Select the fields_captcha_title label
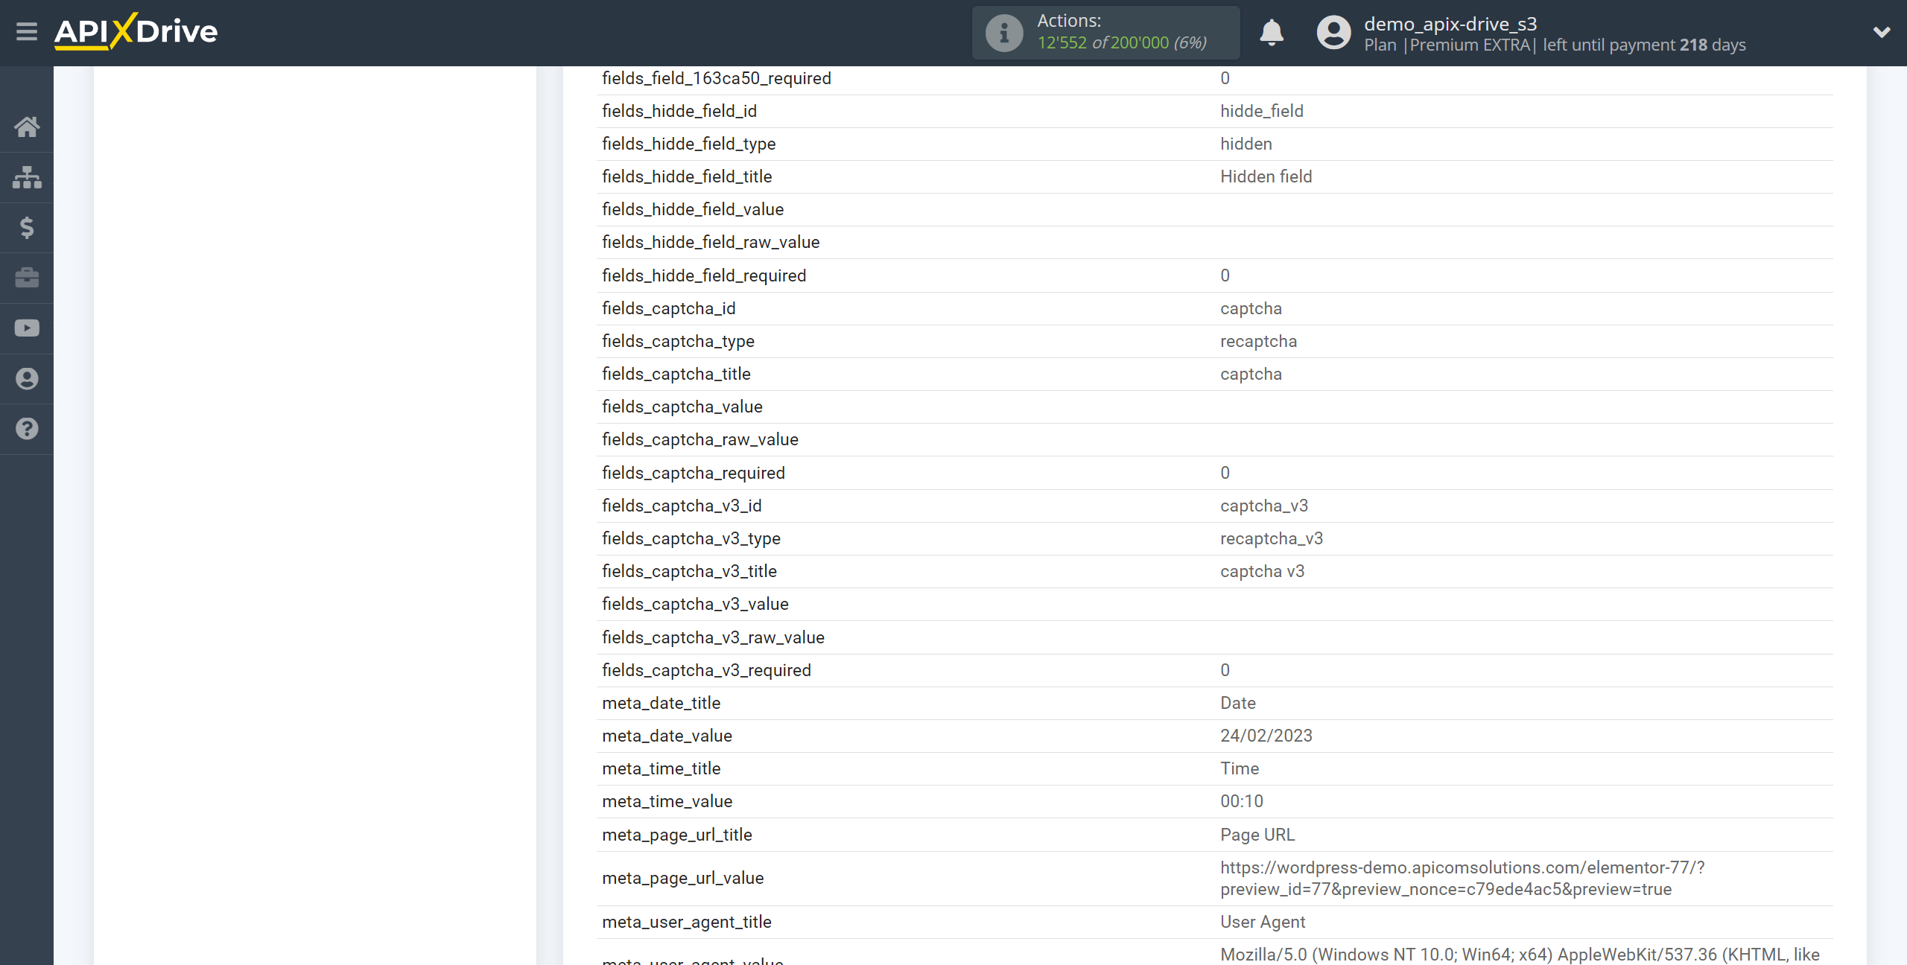Screen dimensions: 1907x965 (x=676, y=374)
